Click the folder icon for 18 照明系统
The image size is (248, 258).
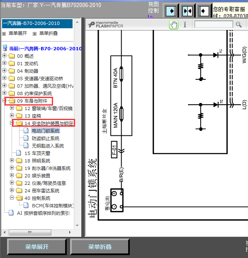click(x=19, y=161)
